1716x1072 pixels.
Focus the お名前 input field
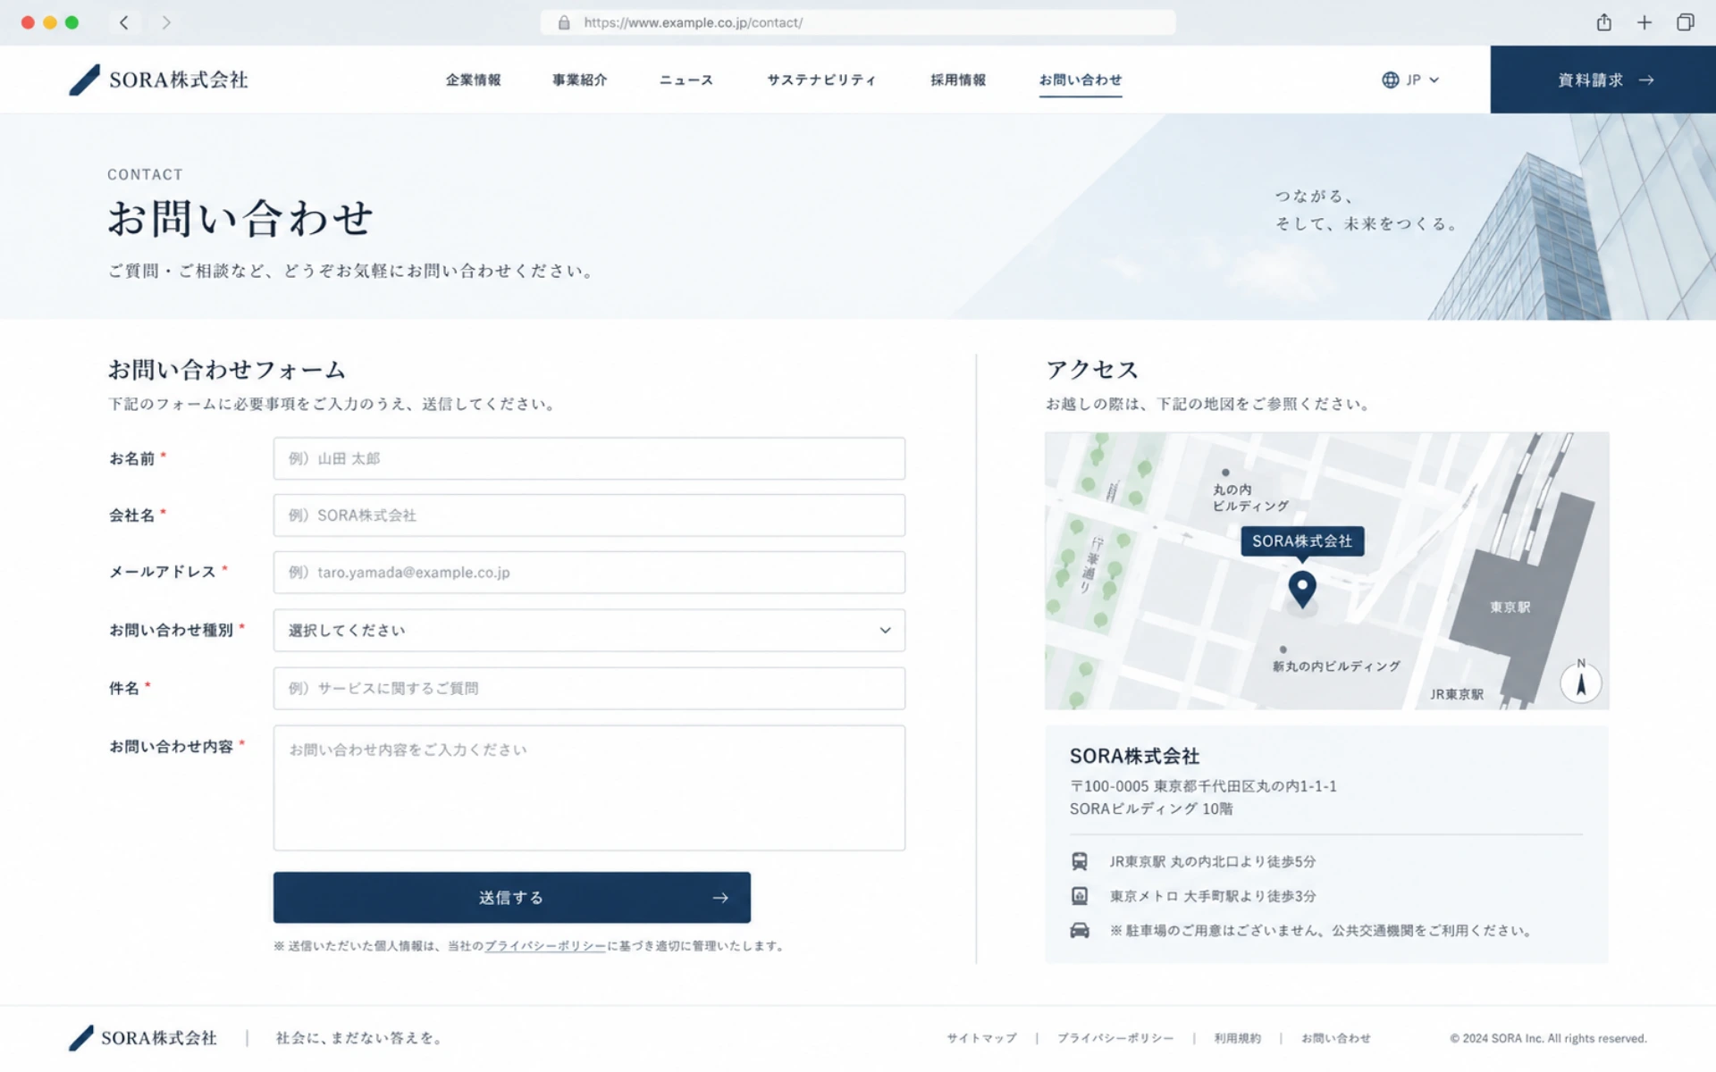[x=589, y=458]
